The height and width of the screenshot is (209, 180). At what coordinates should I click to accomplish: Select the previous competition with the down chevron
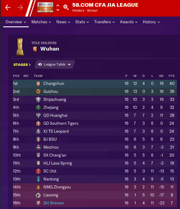58,10
